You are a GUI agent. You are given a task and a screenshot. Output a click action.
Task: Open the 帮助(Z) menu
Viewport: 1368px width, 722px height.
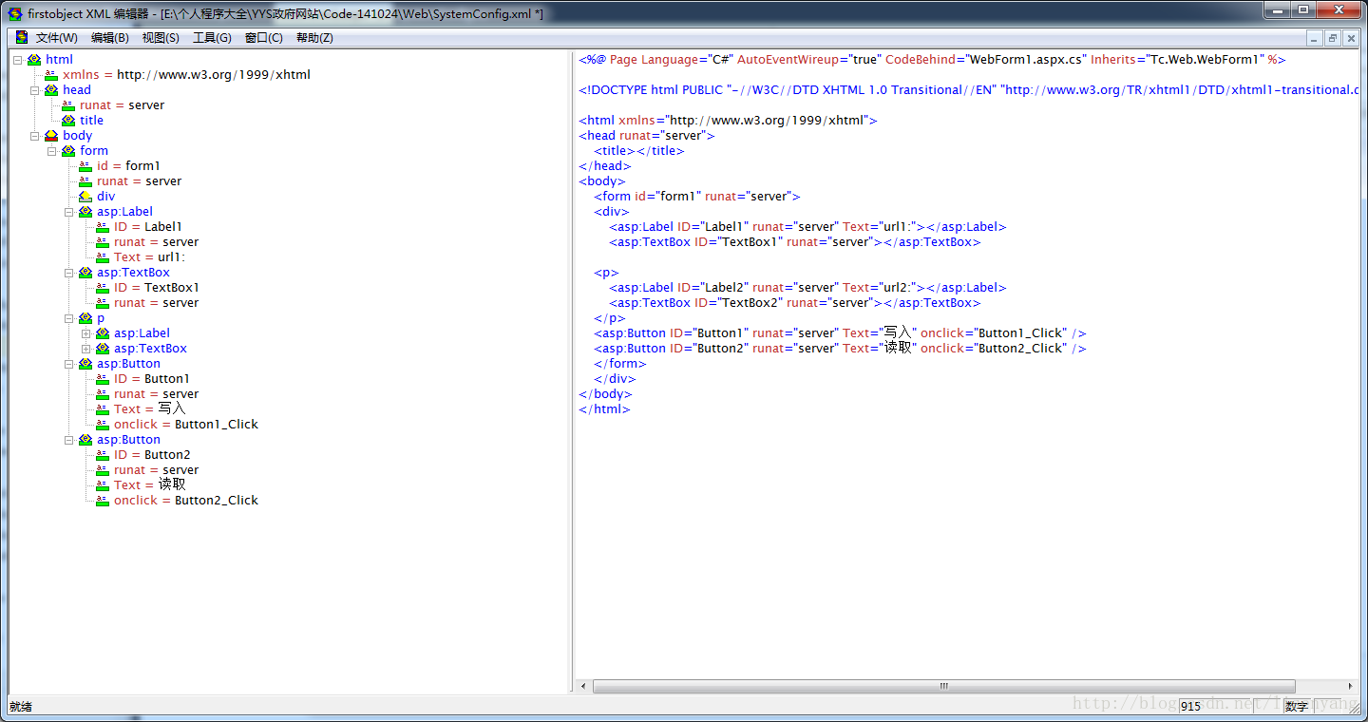[314, 38]
